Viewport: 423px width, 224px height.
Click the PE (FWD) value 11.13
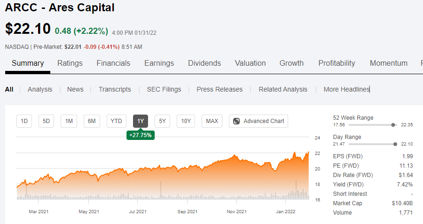[x=406, y=165]
